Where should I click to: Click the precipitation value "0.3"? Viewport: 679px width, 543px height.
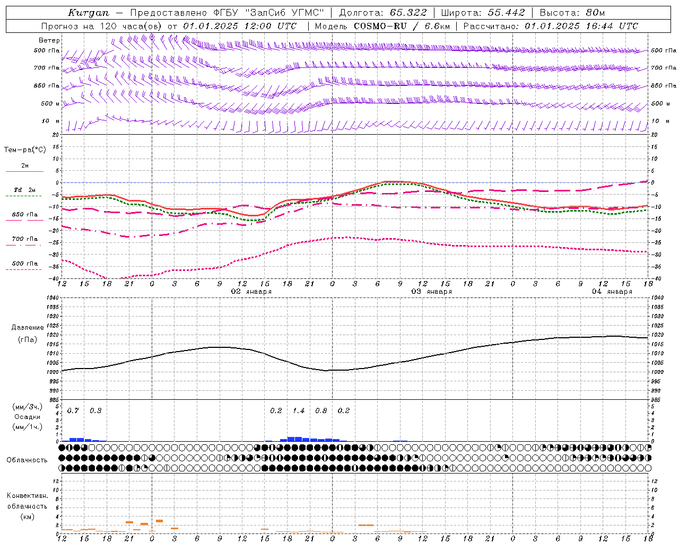(x=95, y=411)
